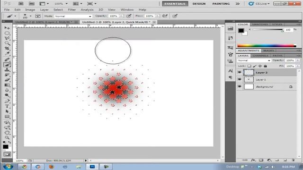Screen dimensions: 303x170
Task: Switch to the Swatches tab
Action: click(260, 25)
